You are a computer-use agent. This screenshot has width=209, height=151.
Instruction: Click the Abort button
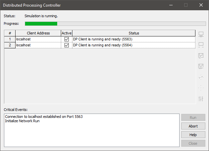pos(193,126)
